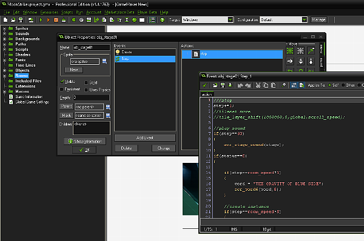Create an object with green ball icon
Screen dimensions: 364x241
(135, 20)
